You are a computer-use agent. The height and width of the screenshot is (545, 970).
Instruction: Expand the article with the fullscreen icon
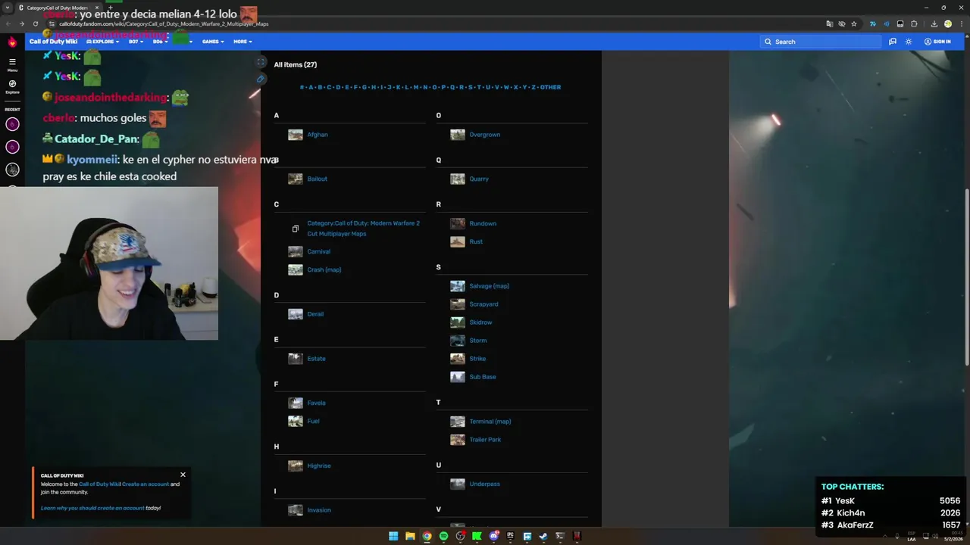261,62
